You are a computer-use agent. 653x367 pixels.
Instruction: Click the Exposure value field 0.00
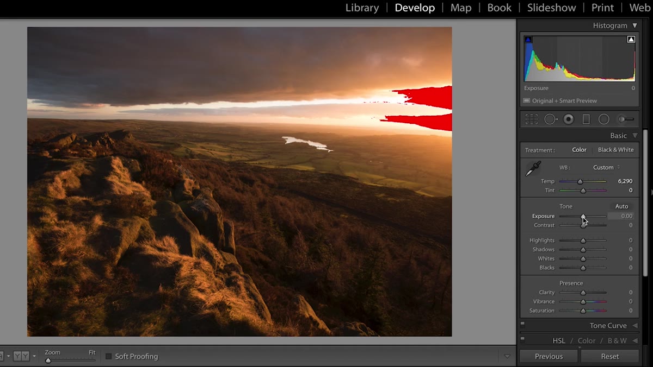[620, 216]
